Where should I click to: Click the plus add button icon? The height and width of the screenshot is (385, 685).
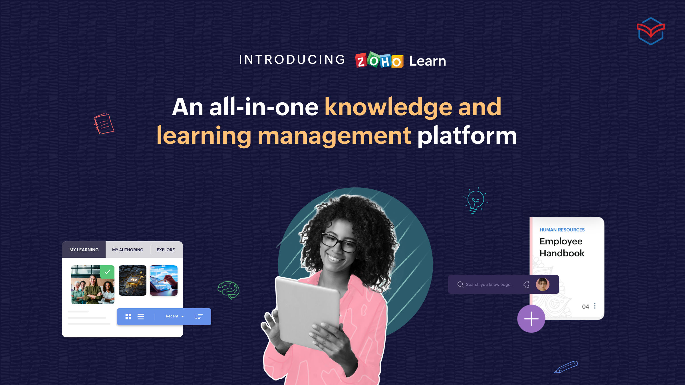531,319
